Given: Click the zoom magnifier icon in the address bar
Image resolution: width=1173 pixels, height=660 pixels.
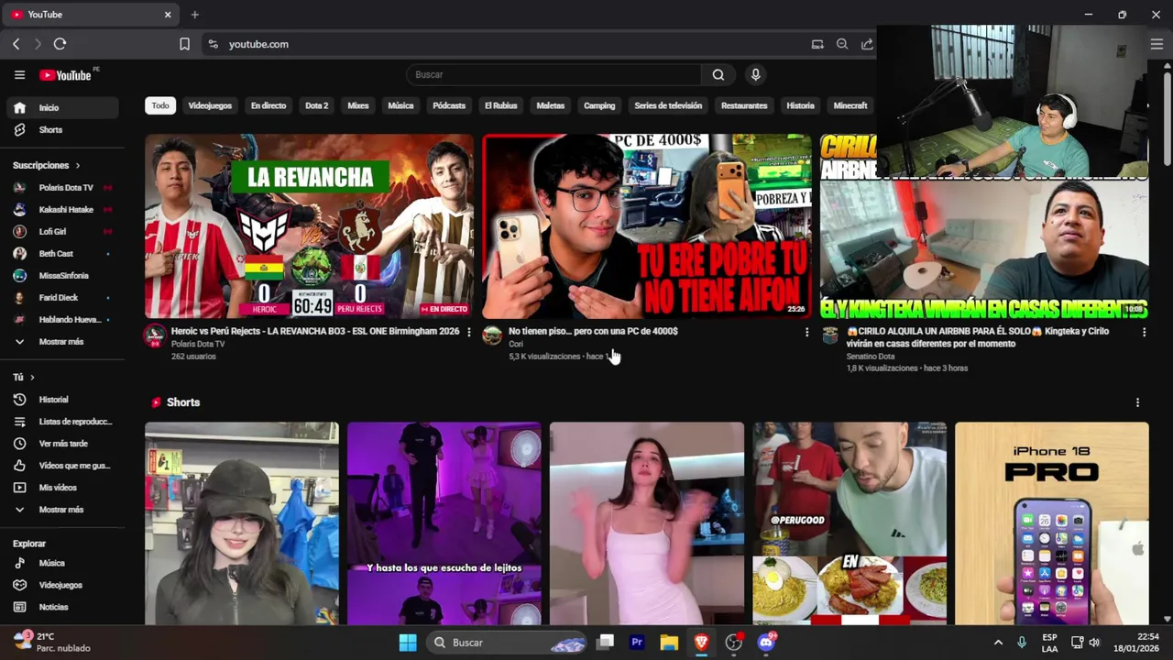Looking at the screenshot, I should (842, 44).
